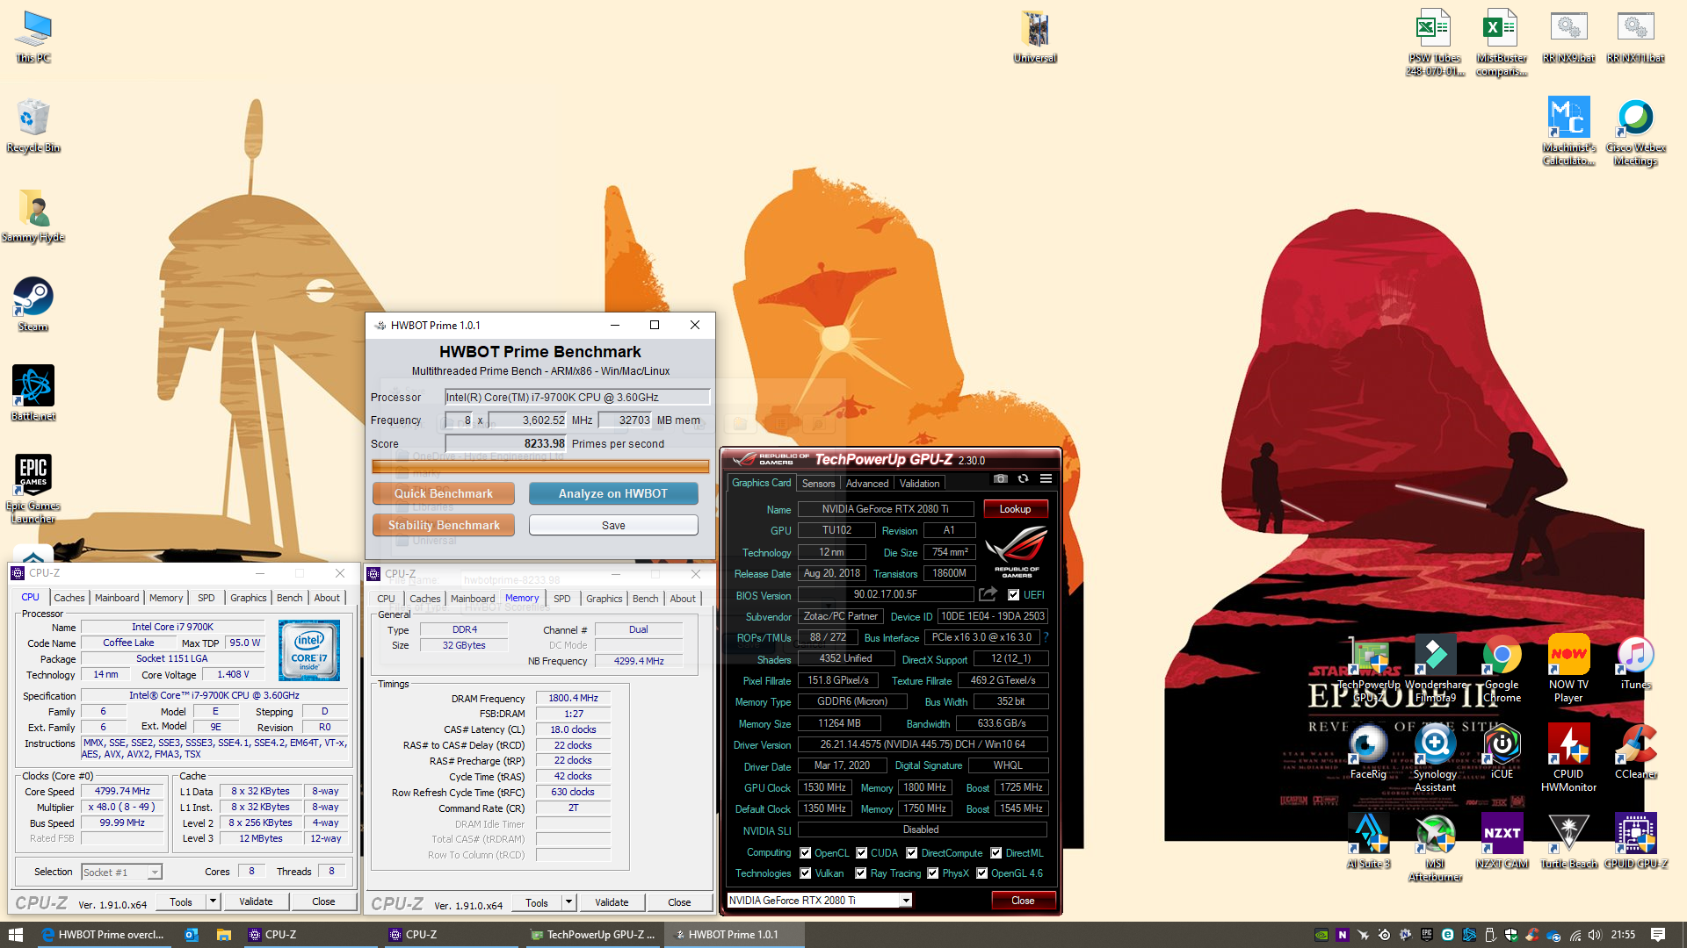1687x948 pixels.
Task: Launch FaceRig desktop shortcut
Action: coord(1368,752)
